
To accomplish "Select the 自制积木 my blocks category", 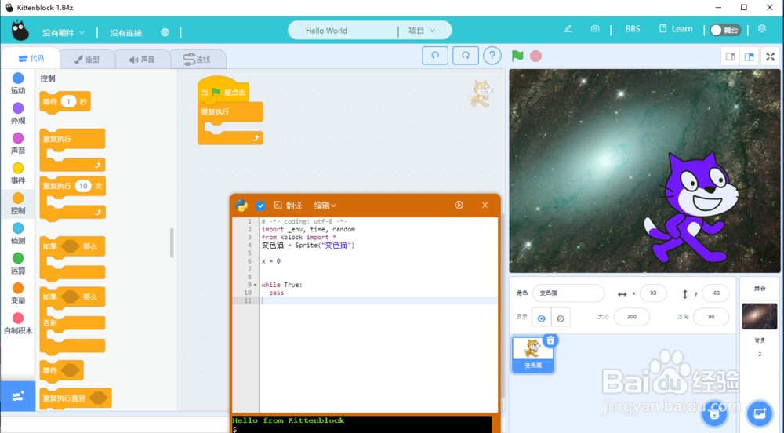I will pos(18,323).
